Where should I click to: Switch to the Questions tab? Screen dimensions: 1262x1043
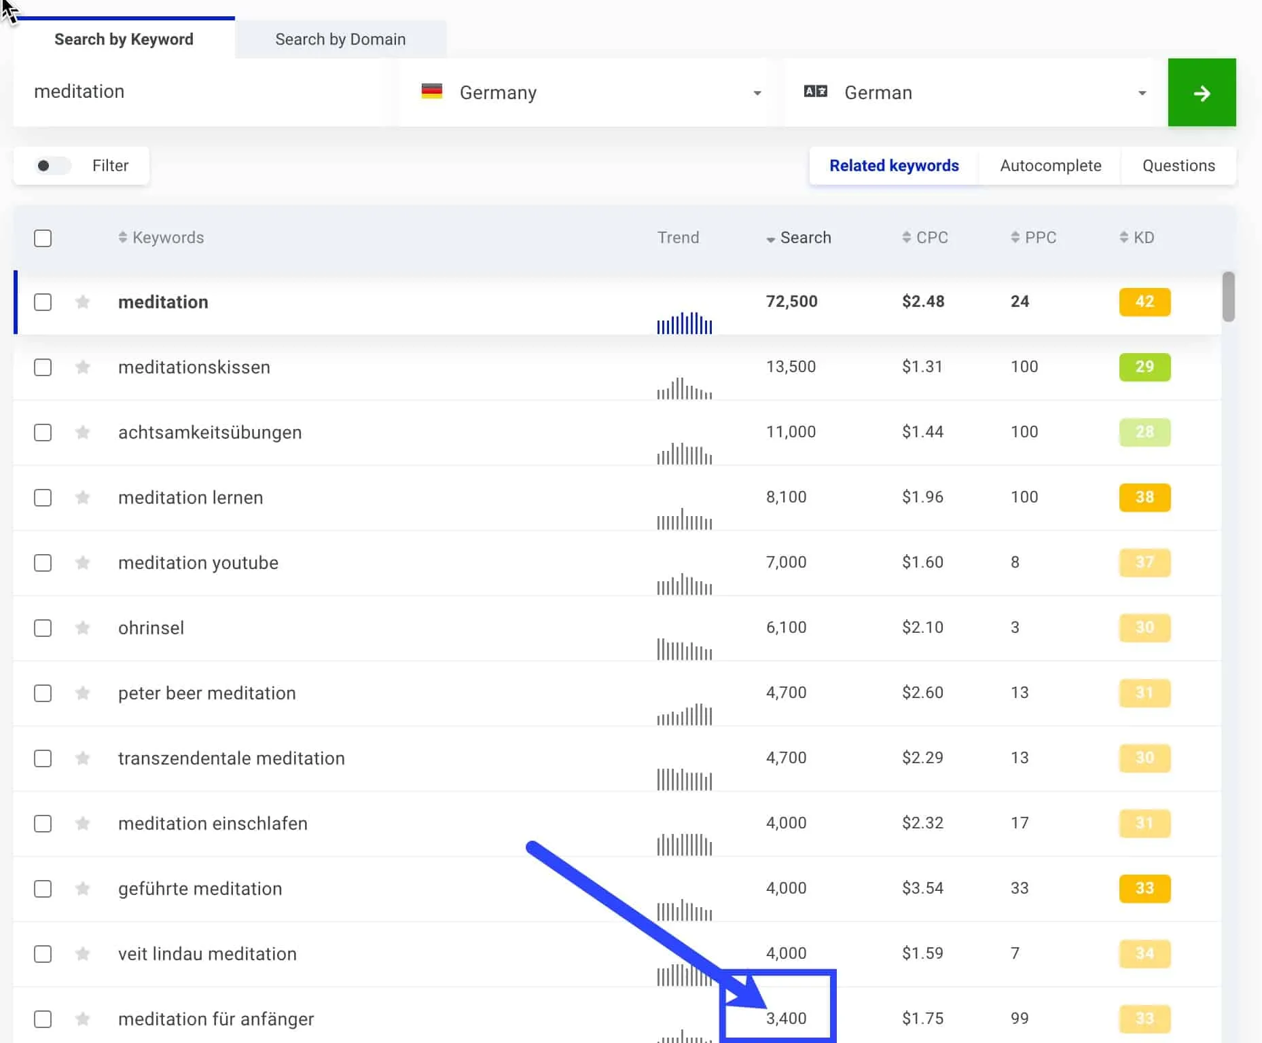point(1178,166)
